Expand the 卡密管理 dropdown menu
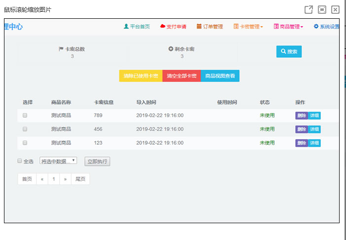This screenshot has height=240, width=346. 248,27
